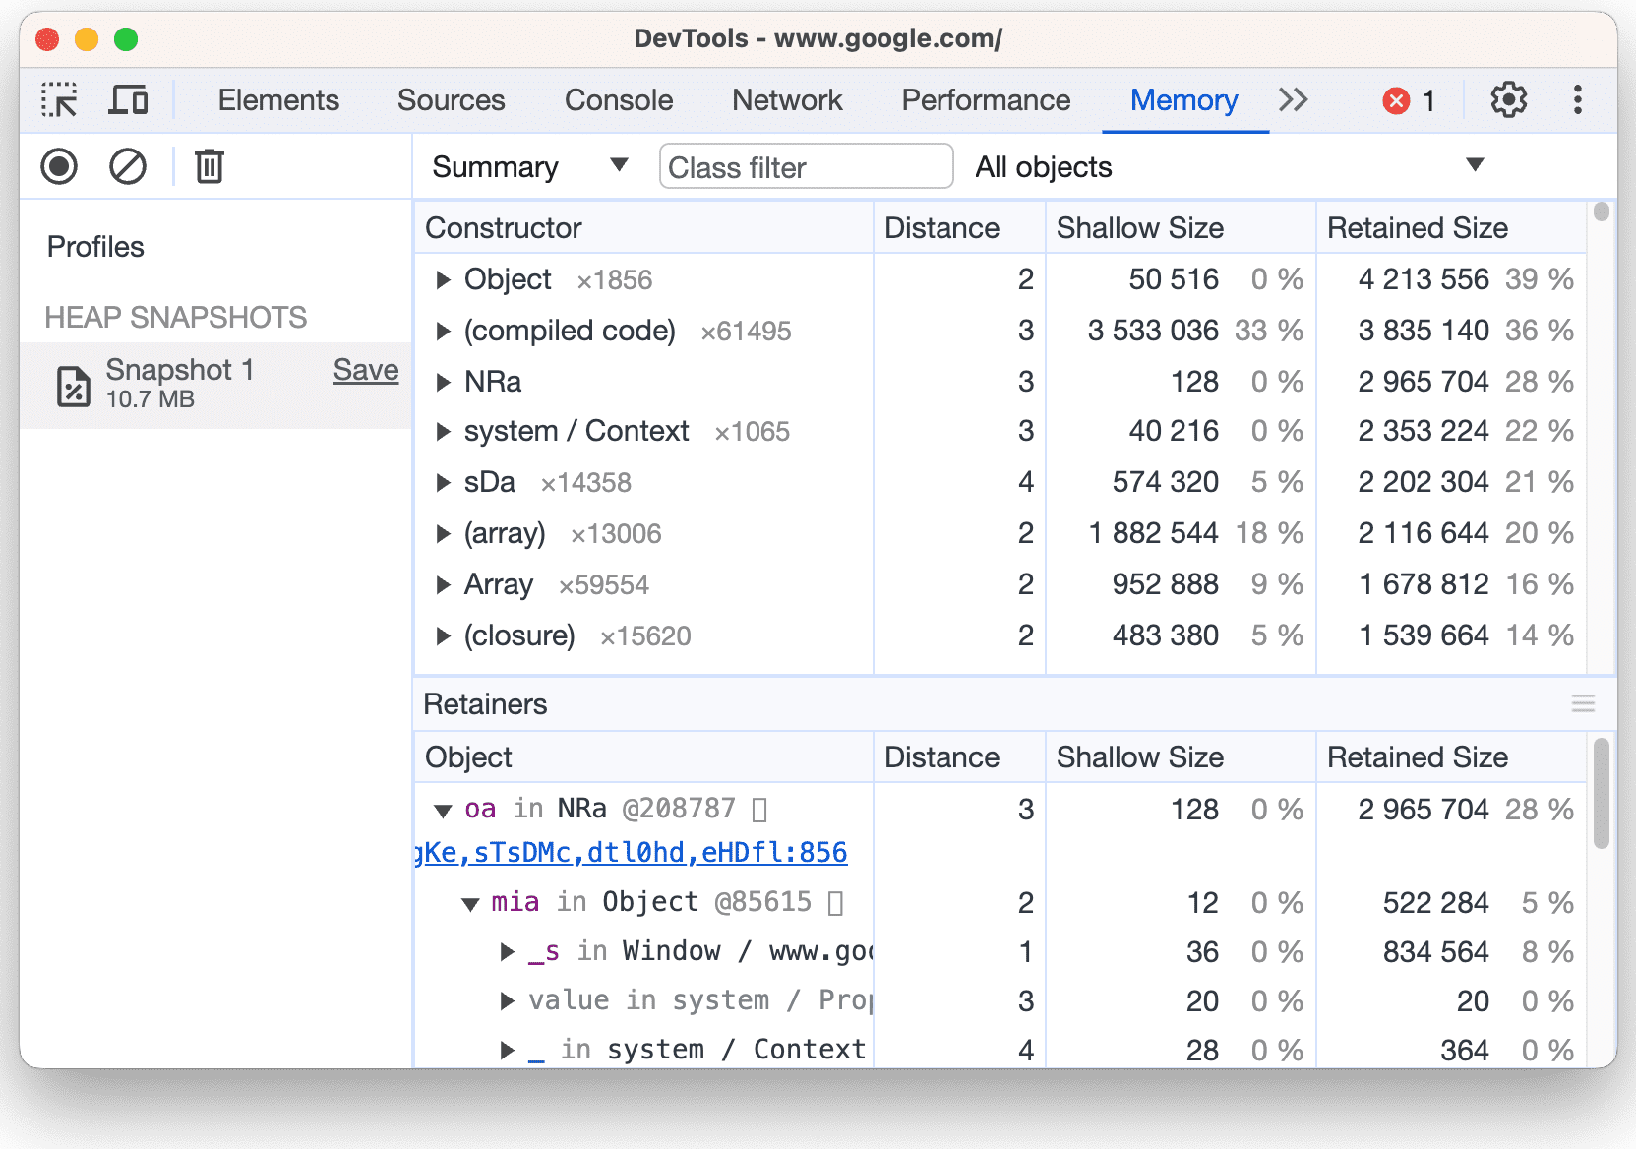The width and height of the screenshot is (1636, 1149).
Task: Click the clear all profiles icon
Action: click(x=128, y=166)
